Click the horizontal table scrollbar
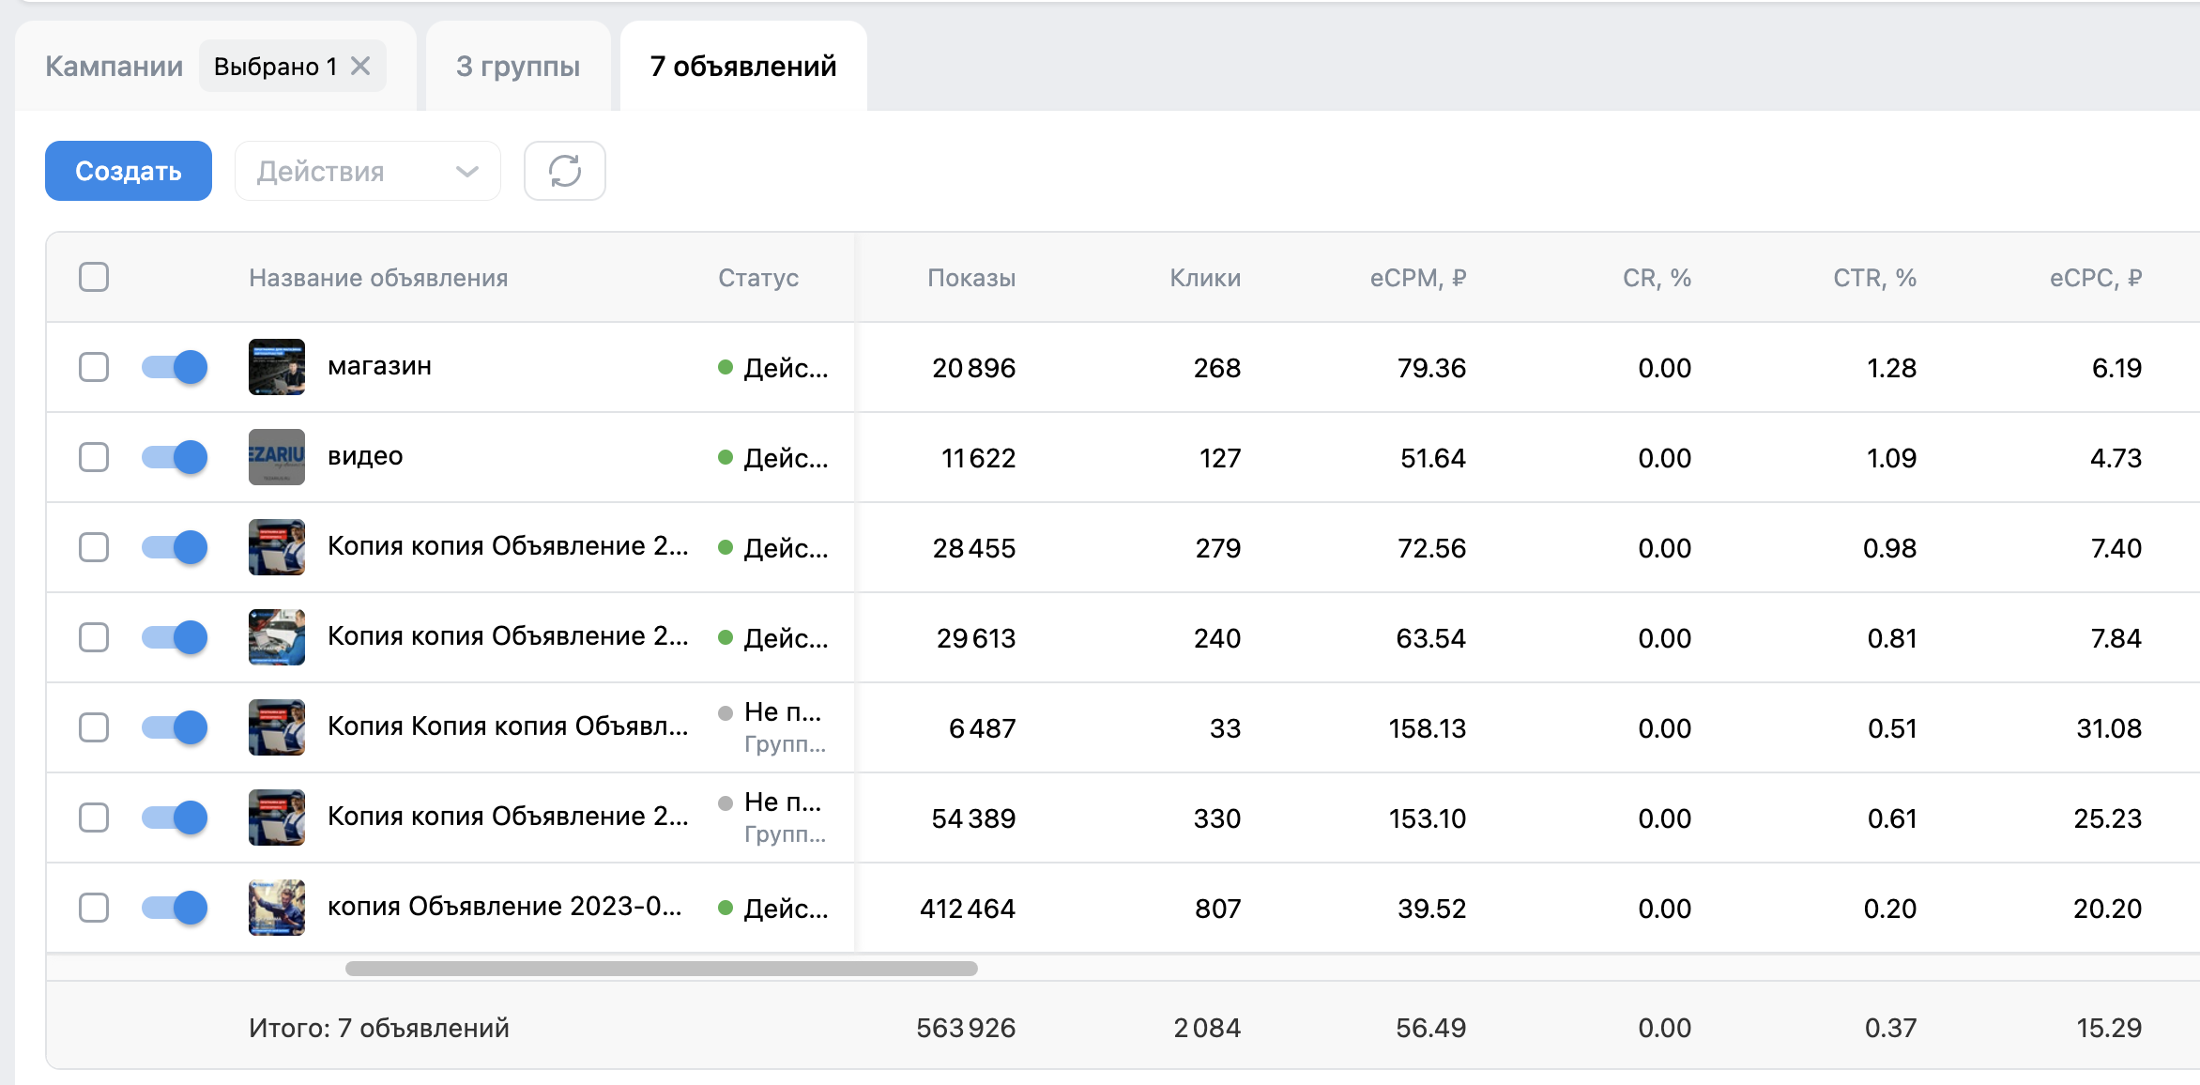Screen dimensions: 2200x1085 pos(662,969)
